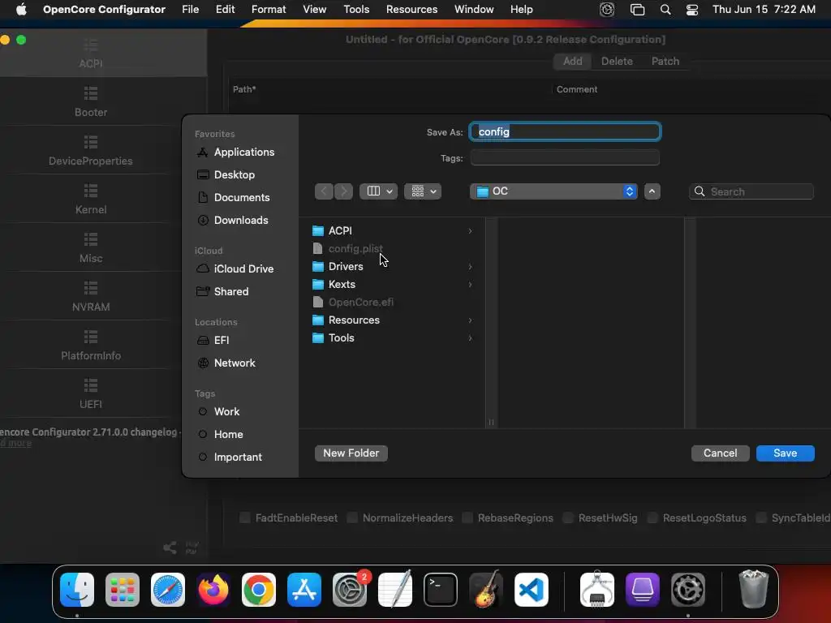Create a New Folder
This screenshot has height=623, width=831.
pos(351,453)
